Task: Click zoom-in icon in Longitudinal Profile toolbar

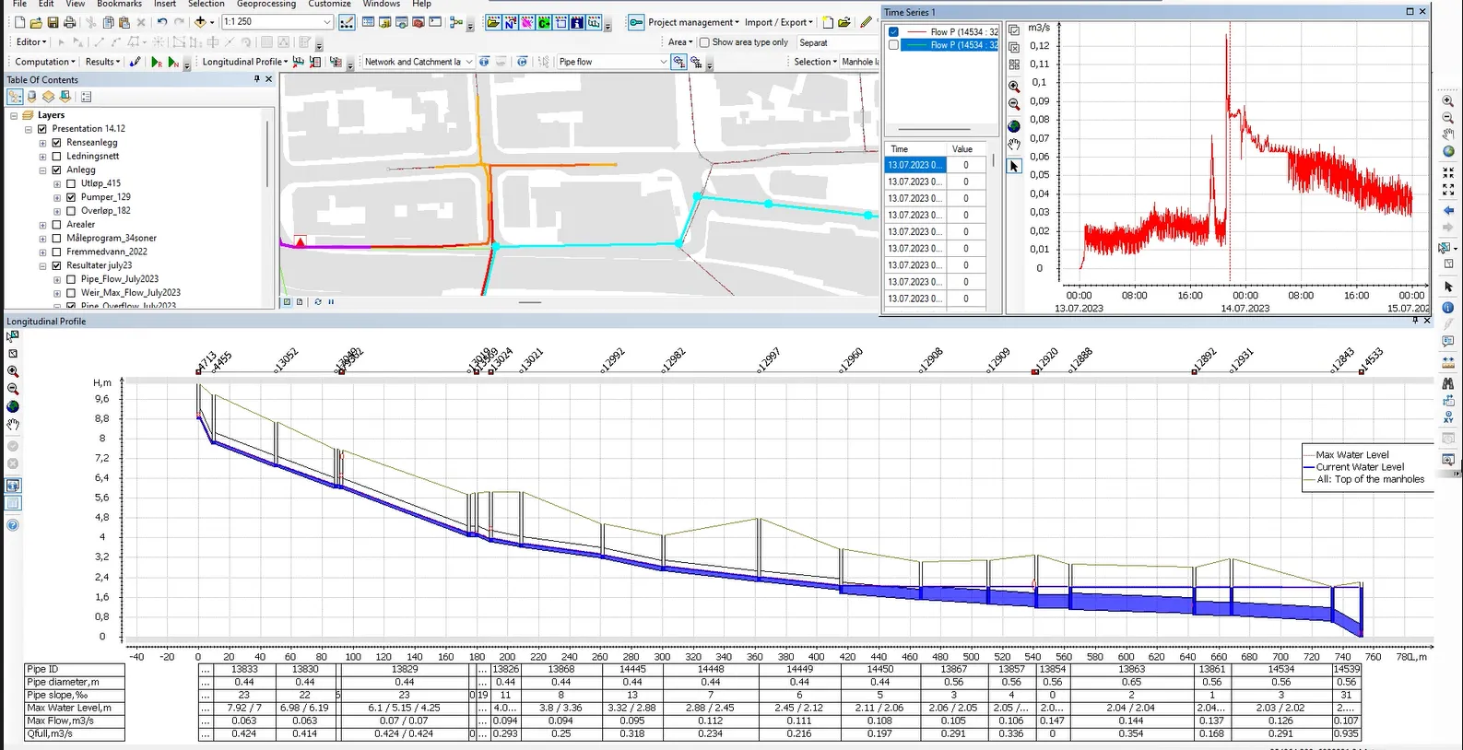Action: (13, 371)
